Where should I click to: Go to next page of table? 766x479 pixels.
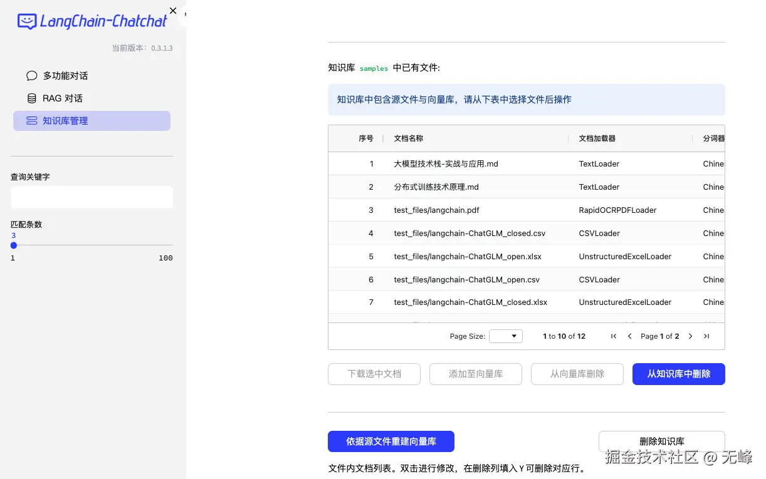tap(691, 336)
